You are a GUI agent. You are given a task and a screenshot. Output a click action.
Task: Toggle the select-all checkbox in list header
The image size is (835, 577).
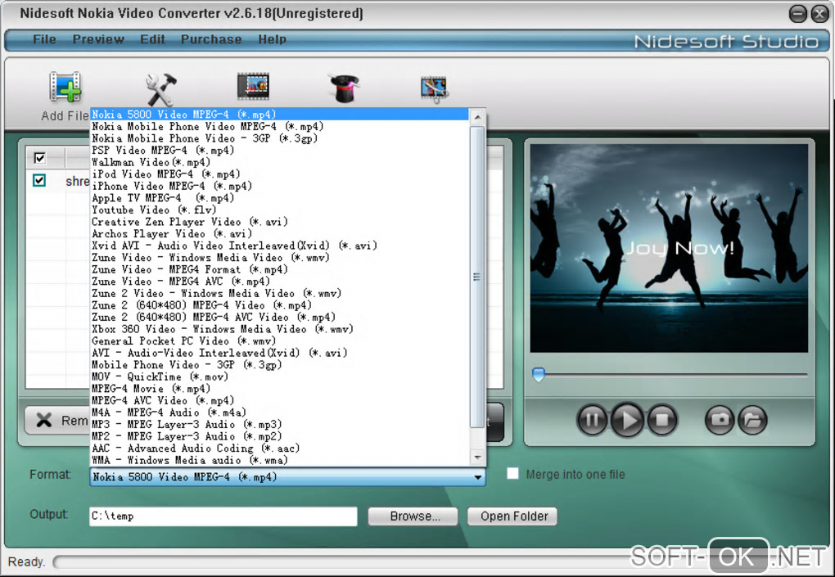click(x=40, y=158)
